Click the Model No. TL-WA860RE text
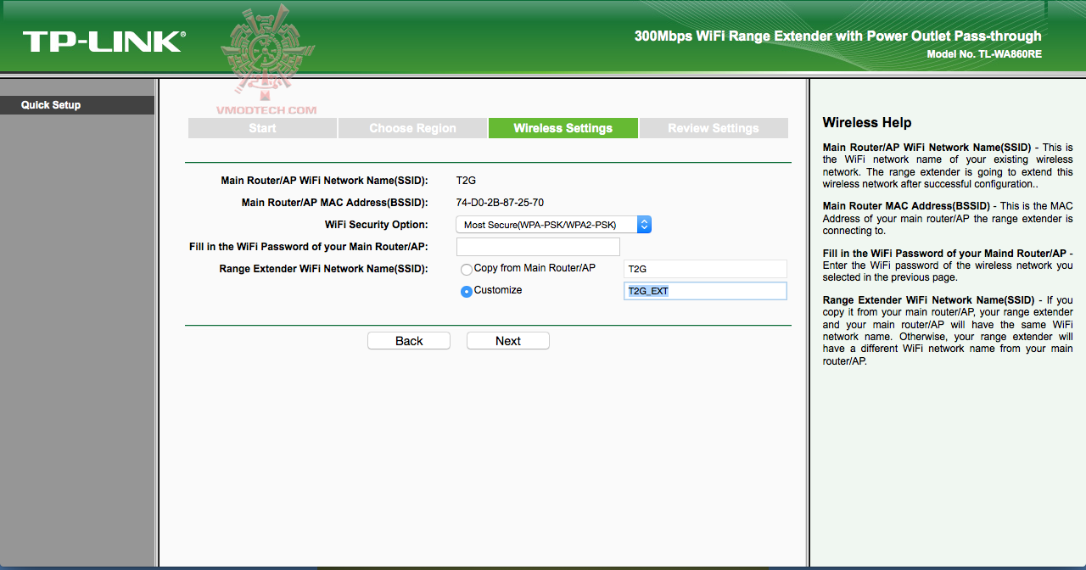The width and height of the screenshot is (1086, 570). [984, 54]
